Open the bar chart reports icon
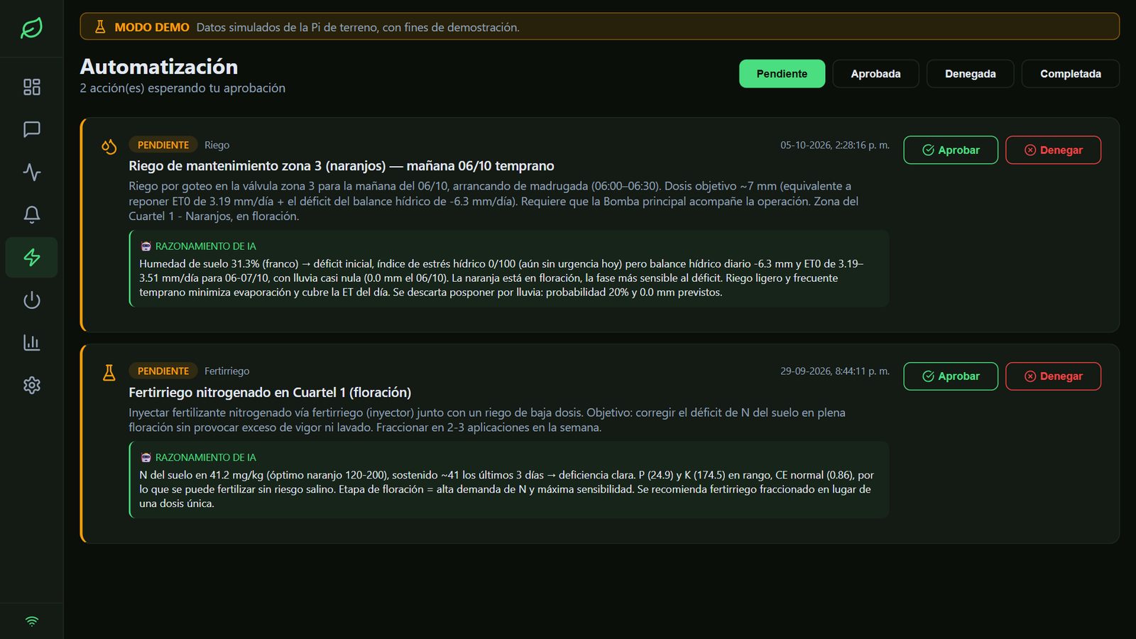Screen dimensions: 1136x639 pos(31,342)
